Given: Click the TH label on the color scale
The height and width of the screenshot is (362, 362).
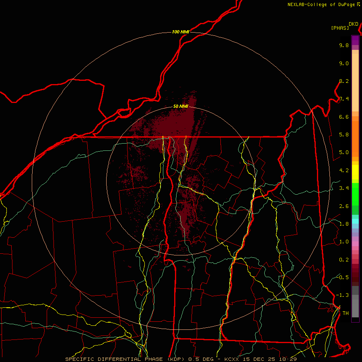Looking at the screenshot, I should pos(346,313).
